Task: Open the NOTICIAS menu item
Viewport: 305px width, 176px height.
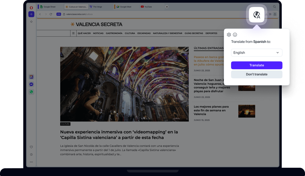Action: click(x=98, y=33)
